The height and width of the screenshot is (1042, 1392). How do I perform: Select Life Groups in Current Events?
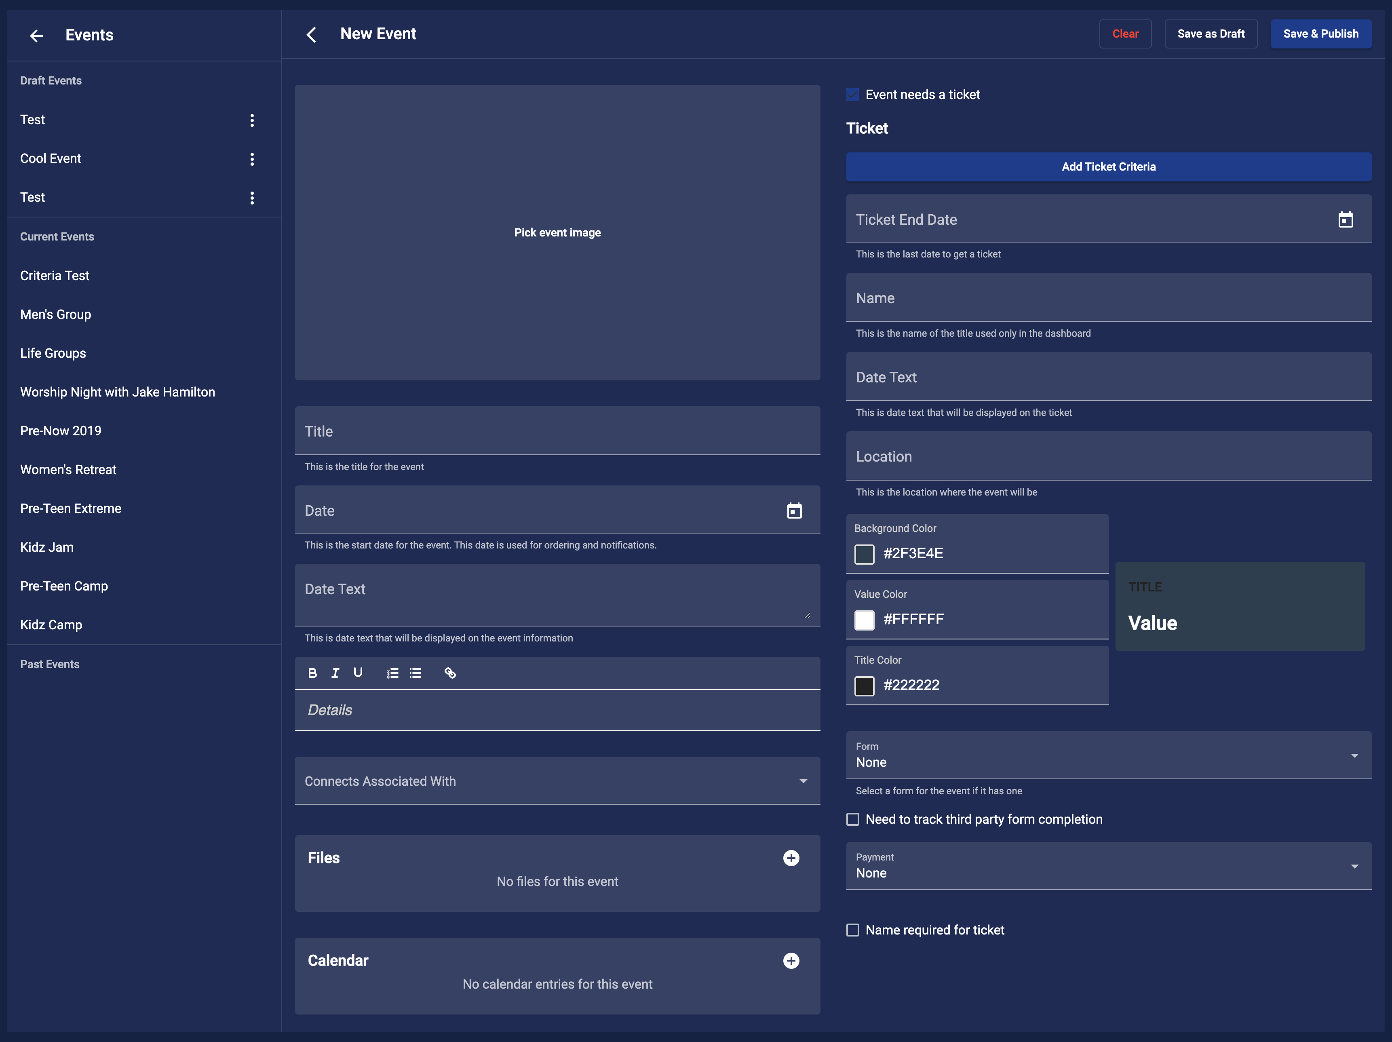click(x=144, y=353)
